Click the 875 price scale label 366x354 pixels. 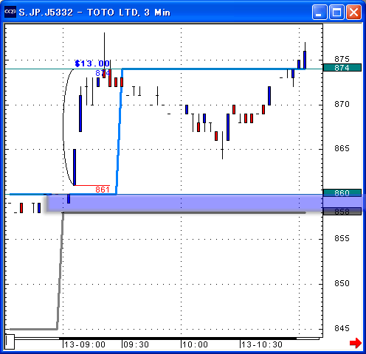[x=342, y=59]
